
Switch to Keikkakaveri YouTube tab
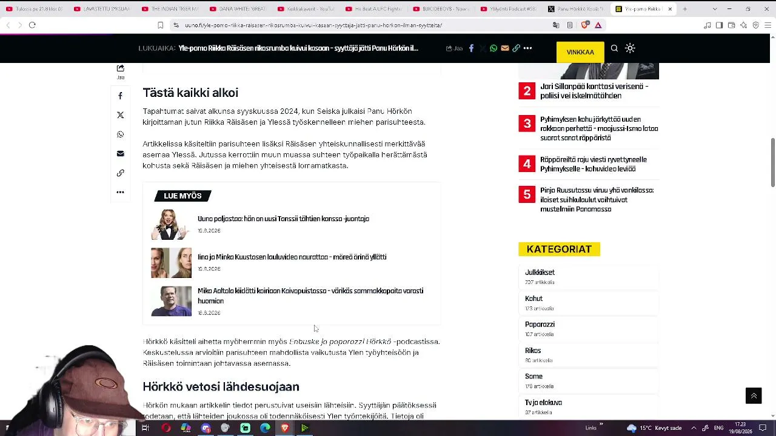pyautogui.click(x=306, y=9)
